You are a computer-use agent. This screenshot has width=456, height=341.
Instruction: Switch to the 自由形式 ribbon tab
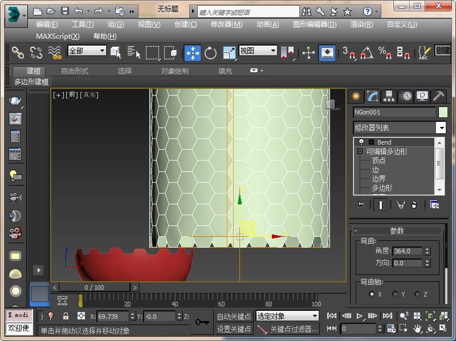click(75, 71)
